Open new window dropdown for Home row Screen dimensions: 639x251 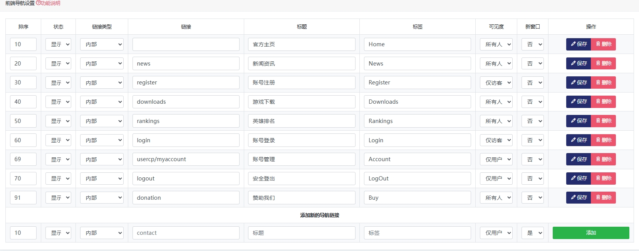tap(533, 44)
